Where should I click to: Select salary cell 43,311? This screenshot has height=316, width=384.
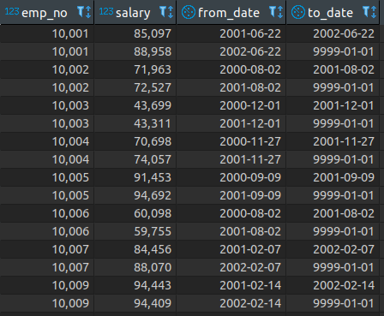tap(135, 123)
